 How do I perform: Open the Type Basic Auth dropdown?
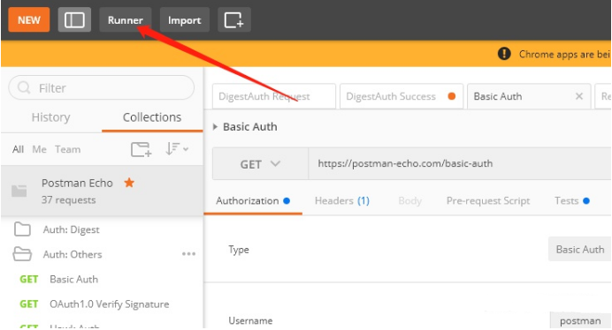point(580,249)
